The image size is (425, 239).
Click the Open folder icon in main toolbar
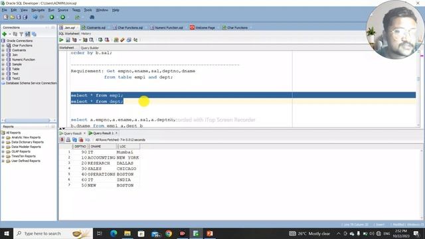click(x=12, y=17)
